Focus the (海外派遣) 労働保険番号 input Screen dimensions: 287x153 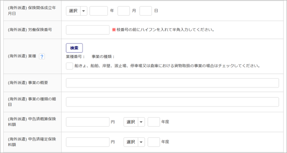click(x=88, y=30)
